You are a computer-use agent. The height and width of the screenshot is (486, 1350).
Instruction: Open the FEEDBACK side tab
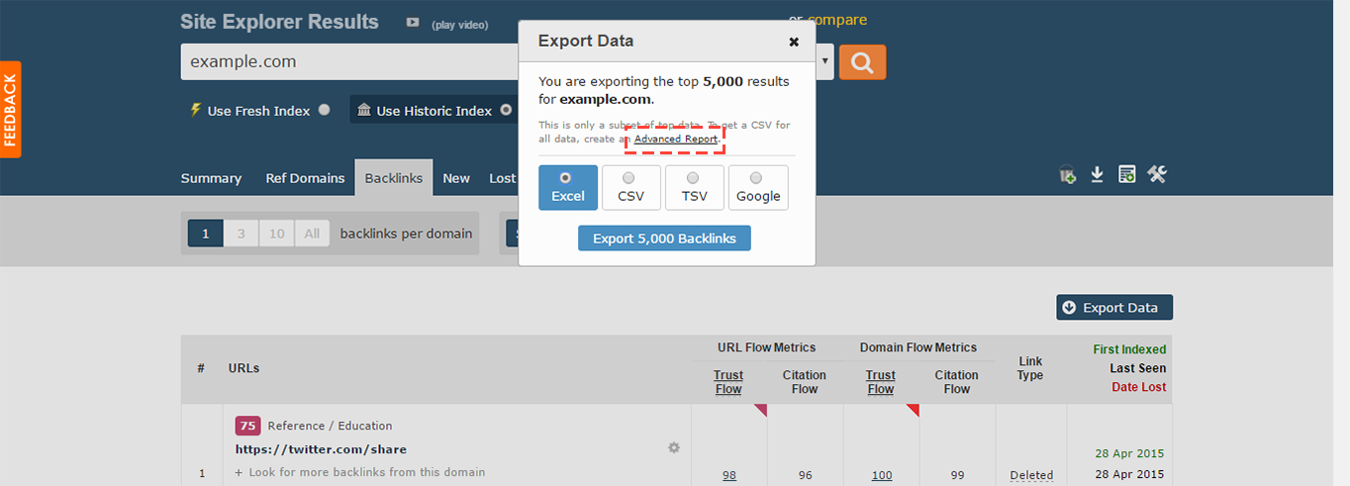pyautogui.click(x=10, y=110)
